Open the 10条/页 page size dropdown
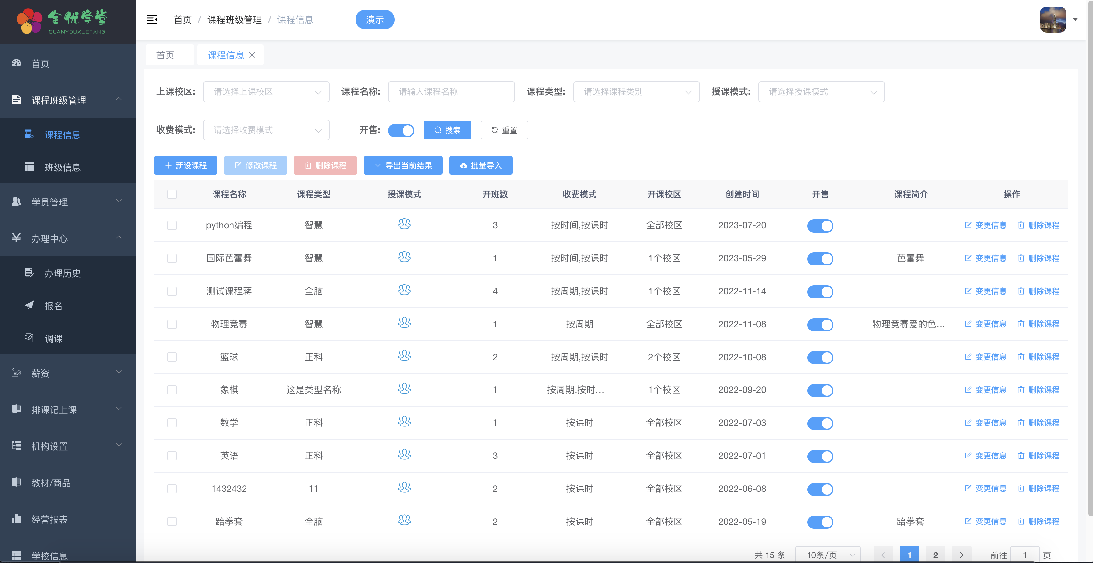This screenshot has height=563, width=1093. (x=827, y=555)
